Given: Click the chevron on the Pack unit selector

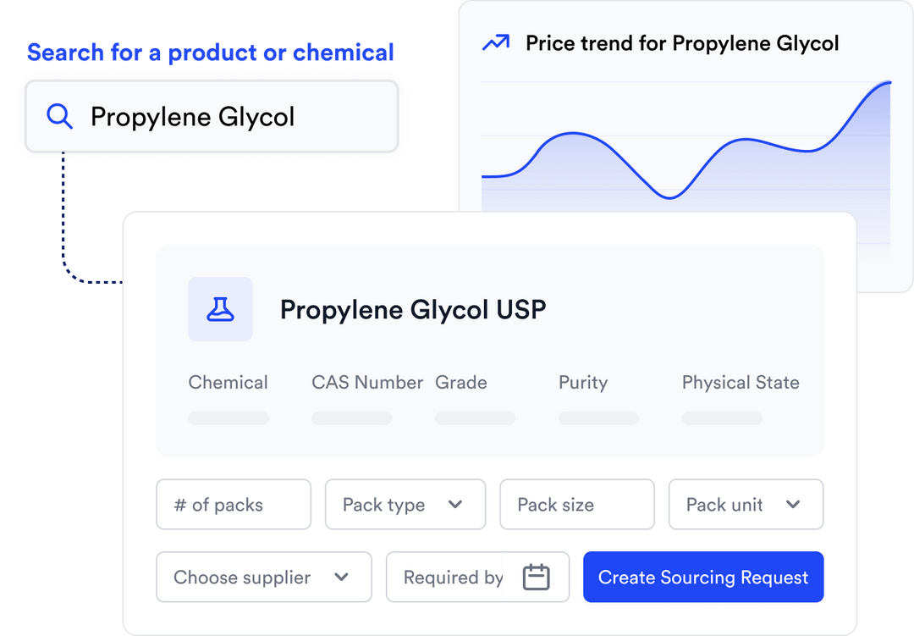Looking at the screenshot, I should [795, 504].
